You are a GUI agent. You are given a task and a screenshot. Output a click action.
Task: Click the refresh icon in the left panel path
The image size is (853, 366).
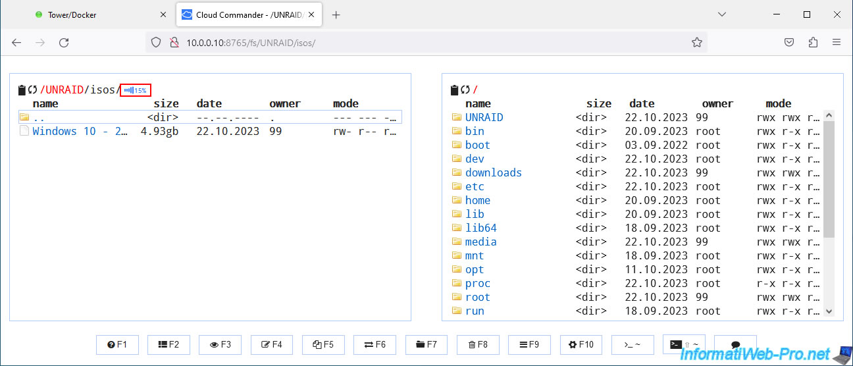point(32,90)
